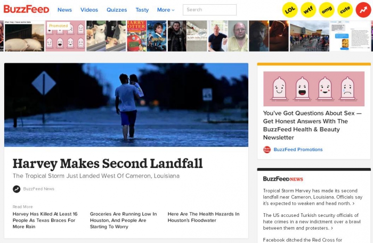The height and width of the screenshot is (243, 373).
Task: Click the BuzzFeed News sidebar logo
Action: [x=283, y=179]
